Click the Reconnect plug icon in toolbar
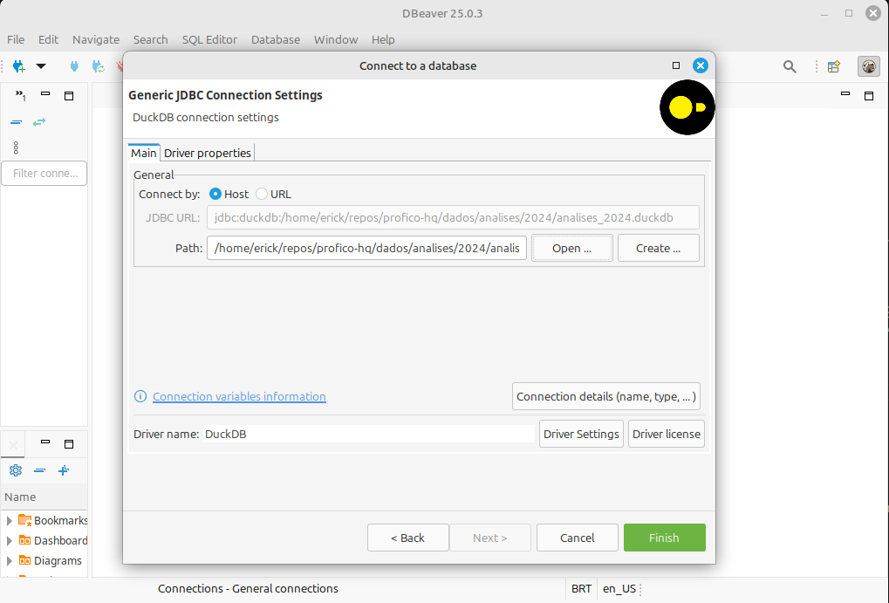Viewport: 889px width, 603px height. tap(98, 66)
